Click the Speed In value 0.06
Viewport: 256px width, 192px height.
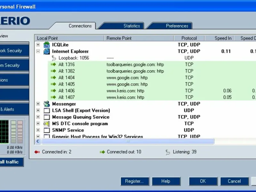tap(227, 91)
